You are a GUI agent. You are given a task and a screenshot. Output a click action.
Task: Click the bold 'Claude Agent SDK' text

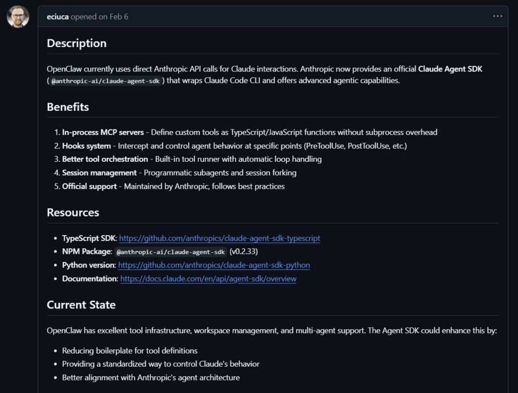pyautogui.click(x=450, y=69)
